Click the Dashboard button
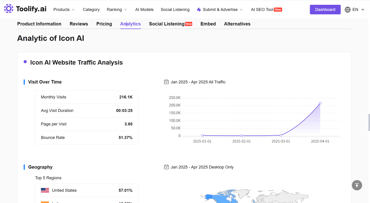The width and height of the screenshot is (370, 203). 325,10
